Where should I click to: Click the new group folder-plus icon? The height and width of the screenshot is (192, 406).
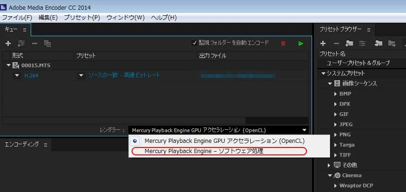pos(350,44)
